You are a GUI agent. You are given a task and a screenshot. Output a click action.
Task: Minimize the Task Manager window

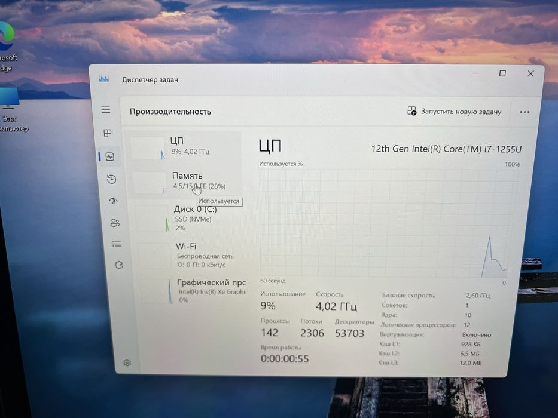click(475, 73)
